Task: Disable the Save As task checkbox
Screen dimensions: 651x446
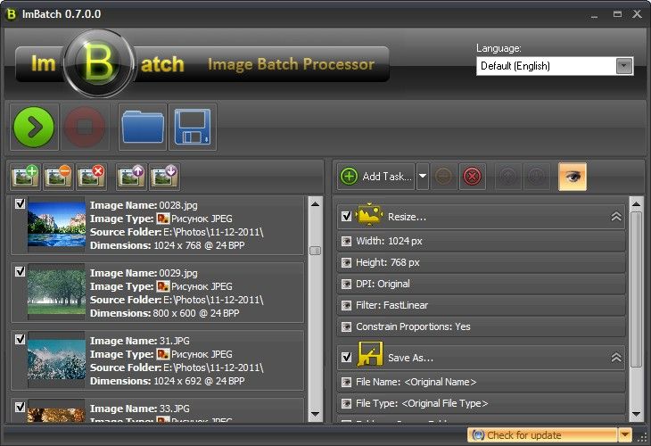Action: coord(346,357)
